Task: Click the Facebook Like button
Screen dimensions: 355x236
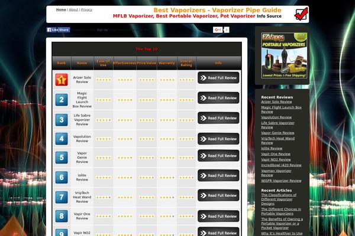Action: click(x=51, y=30)
